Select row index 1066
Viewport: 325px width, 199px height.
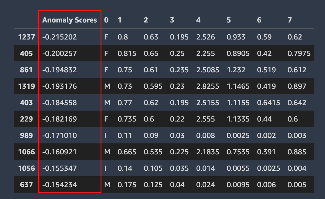coord(26,152)
